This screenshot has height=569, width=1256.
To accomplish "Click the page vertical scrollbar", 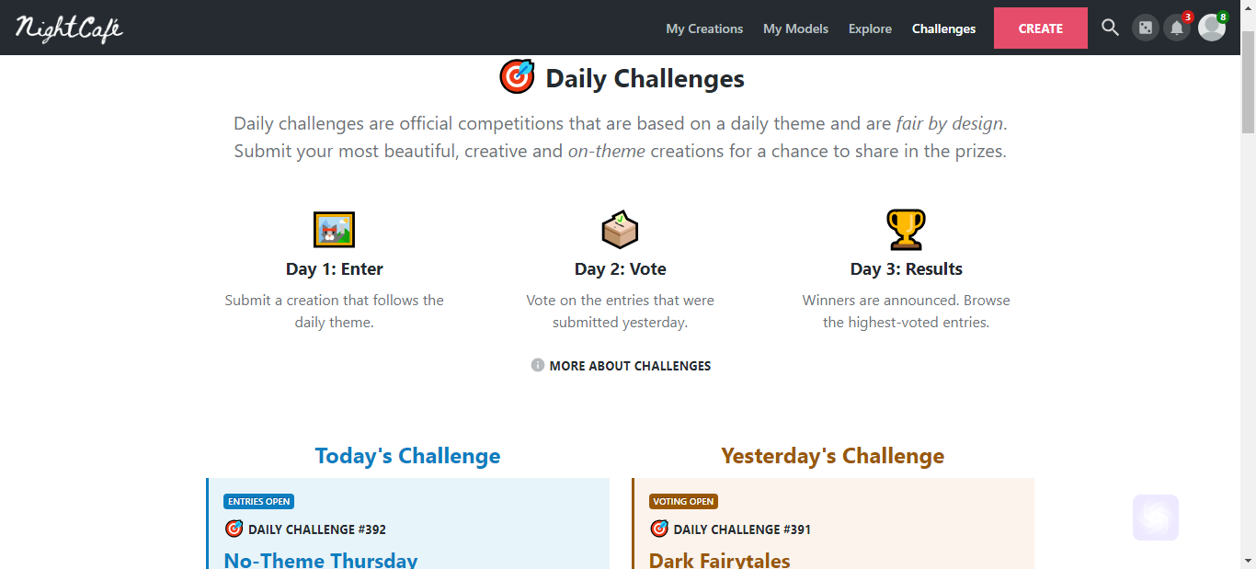I will coord(1248,284).
